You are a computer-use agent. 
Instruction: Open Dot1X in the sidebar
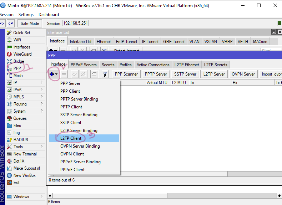pos(26,161)
